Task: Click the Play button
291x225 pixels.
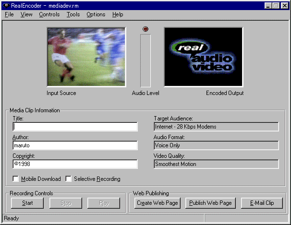Action: click(x=104, y=203)
